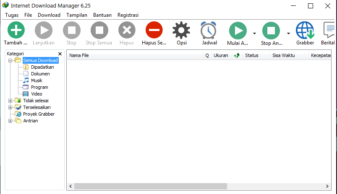The height and width of the screenshot is (194, 337).
Task: Select the Program category
Action: pos(39,87)
